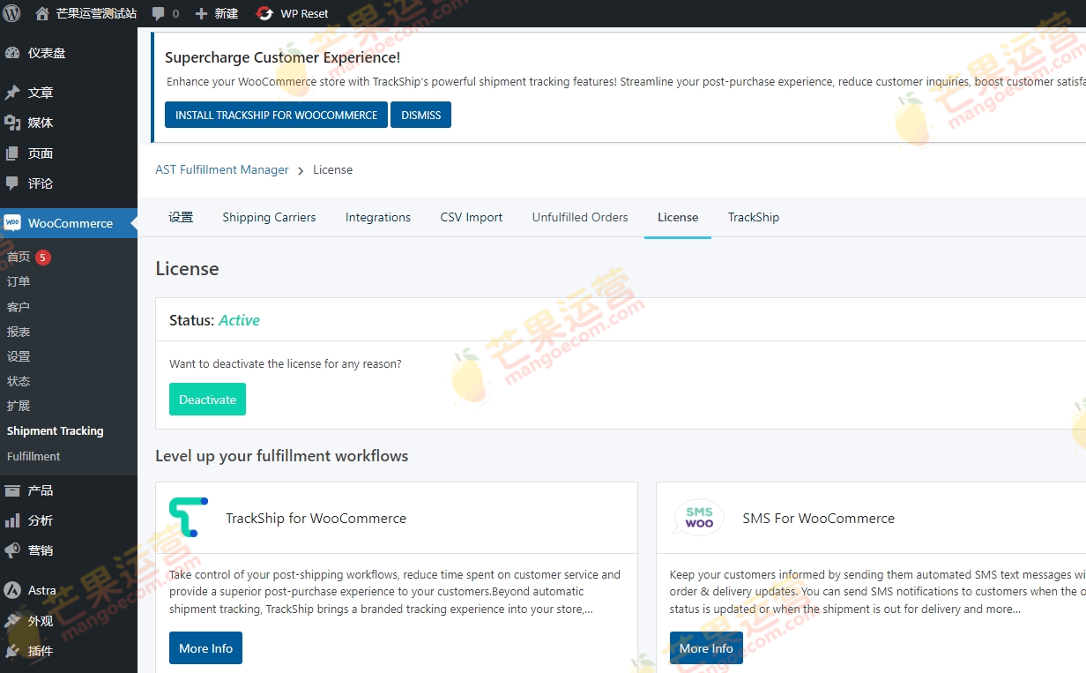Open the 新建 plus icon in admin bar
Viewport: 1086px width, 673px height.
pos(204,13)
